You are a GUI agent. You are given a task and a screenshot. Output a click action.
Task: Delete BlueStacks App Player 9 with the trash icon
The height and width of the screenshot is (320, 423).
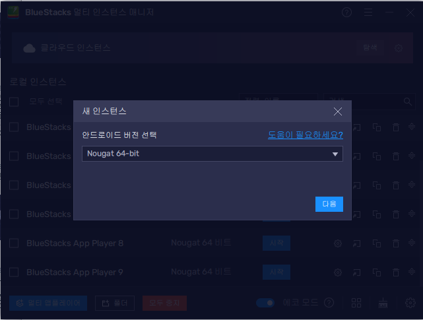click(396, 272)
